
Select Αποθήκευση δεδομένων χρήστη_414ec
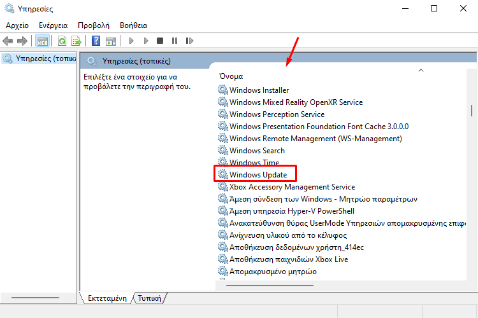tap(296, 247)
